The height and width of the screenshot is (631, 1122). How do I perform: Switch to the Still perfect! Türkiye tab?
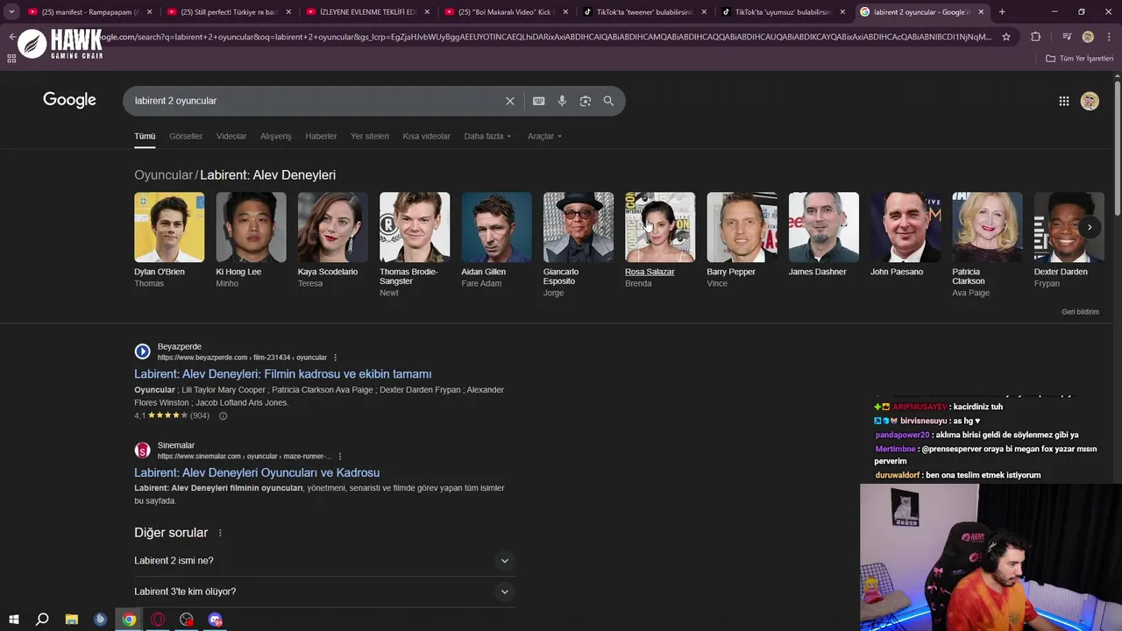point(229,12)
